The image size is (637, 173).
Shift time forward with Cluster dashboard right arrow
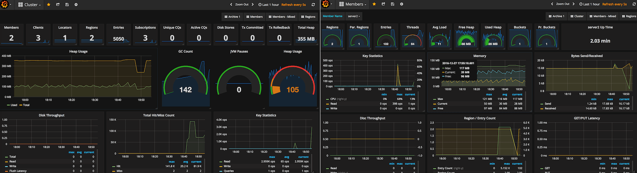pos(253,5)
